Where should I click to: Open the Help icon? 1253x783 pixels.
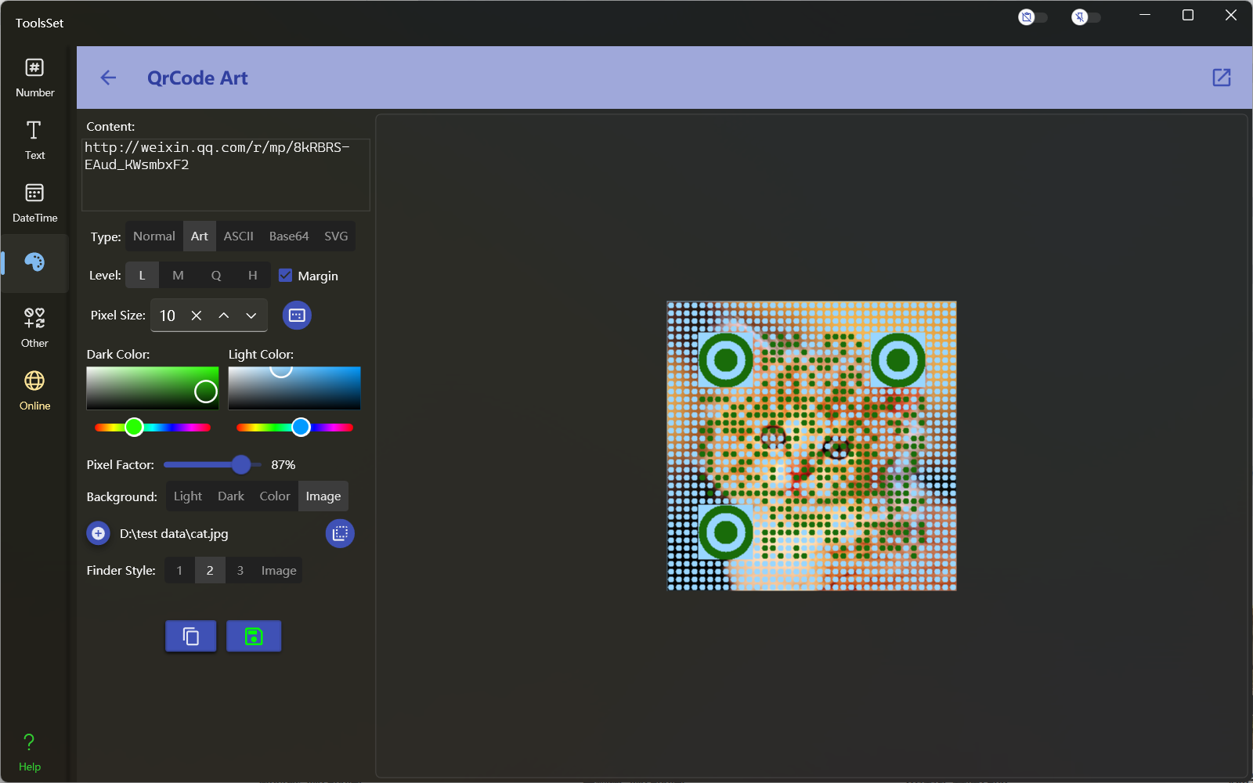pos(30,752)
